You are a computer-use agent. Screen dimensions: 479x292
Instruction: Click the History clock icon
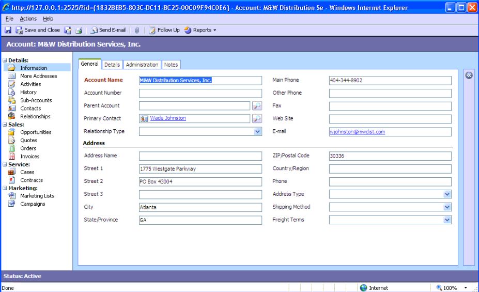(11, 92)
